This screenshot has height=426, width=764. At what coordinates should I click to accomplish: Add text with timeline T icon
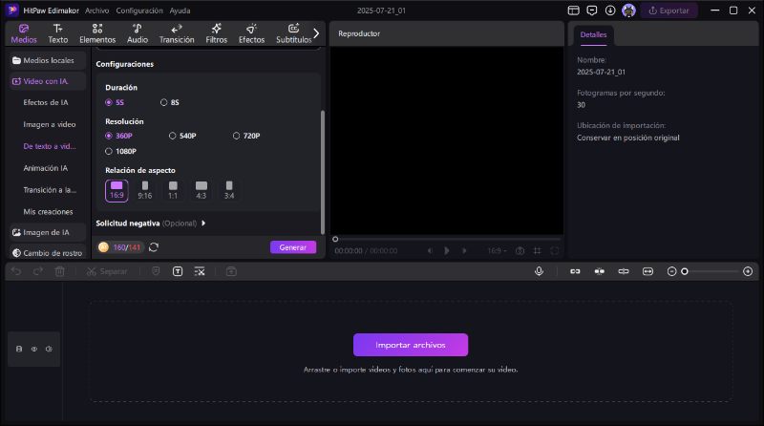(x=178, y=271)
